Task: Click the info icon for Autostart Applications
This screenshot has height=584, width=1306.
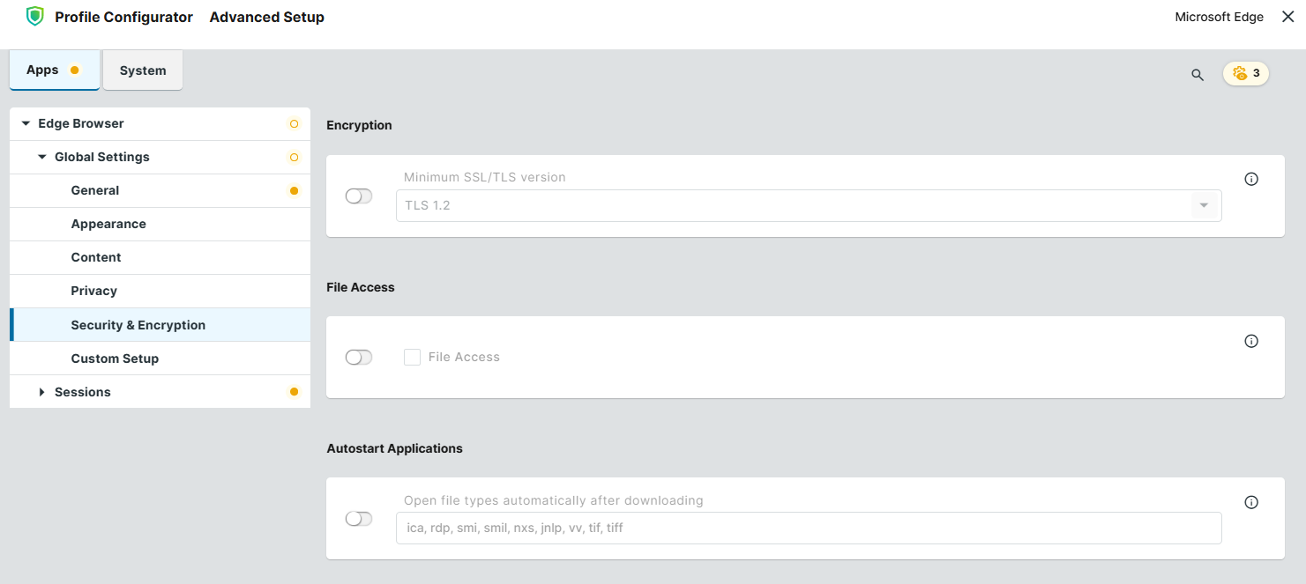Action: pyautogui.click(x=1250, y=502)
